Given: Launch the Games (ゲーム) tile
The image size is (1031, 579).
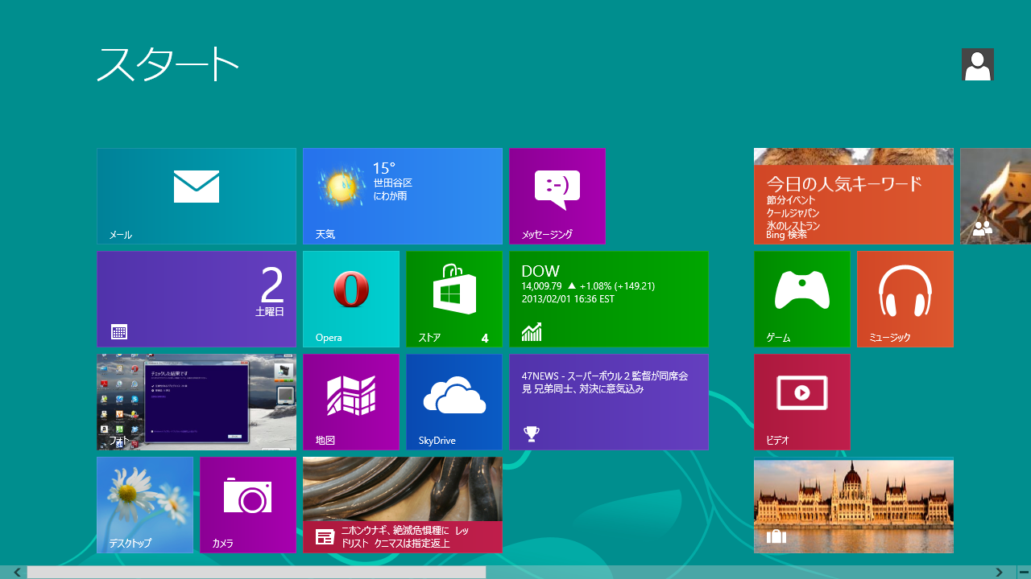Looking at the screenshot, I should coord(802,299).
